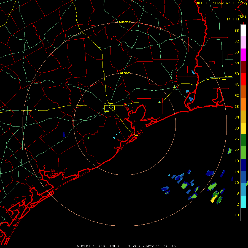Pick the dark red legend color band
Image resolution: width=248 pixels, height=248 pixels.
tap(243, 67)
